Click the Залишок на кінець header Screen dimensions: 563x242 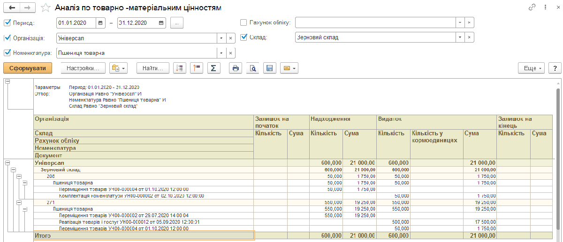tap(525, 122)
